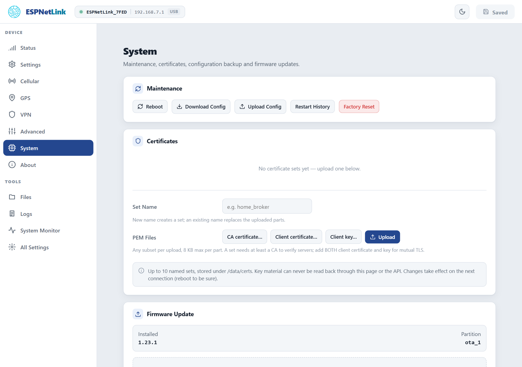Click Upload Config button
The height and width of the screenshot is (367, 522).
pos(260,107)
